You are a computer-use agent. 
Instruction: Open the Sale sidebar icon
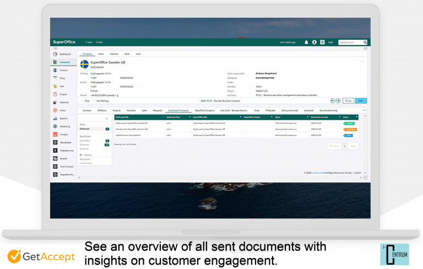[55, 86]
